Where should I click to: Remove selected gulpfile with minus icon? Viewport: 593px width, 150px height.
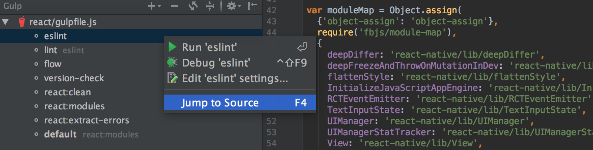[x=175, y=6]
